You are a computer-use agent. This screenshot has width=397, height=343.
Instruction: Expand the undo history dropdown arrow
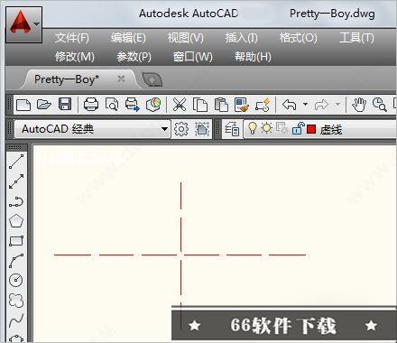[305, 105]
